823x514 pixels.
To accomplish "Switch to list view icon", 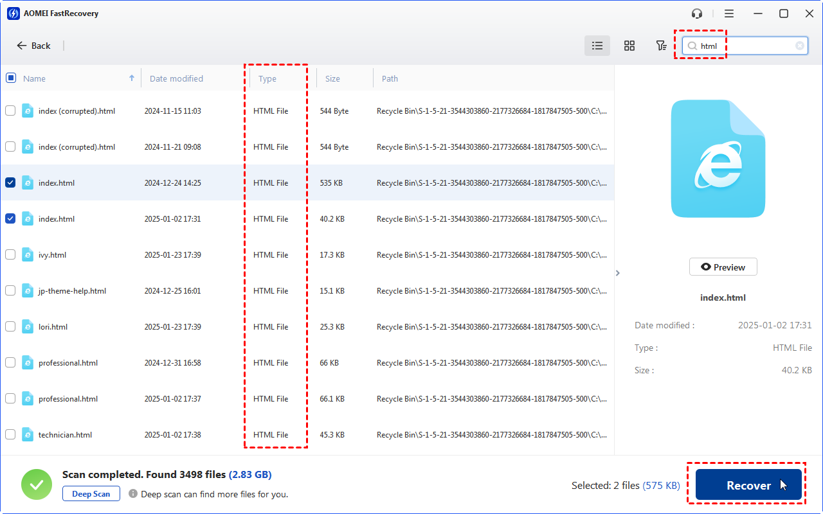I will click(597, 46).
